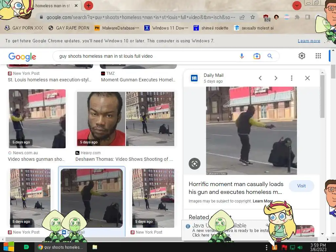Click the Daily Mail source icon in the preview panel

pyautogui.click(x=194, y=78)
